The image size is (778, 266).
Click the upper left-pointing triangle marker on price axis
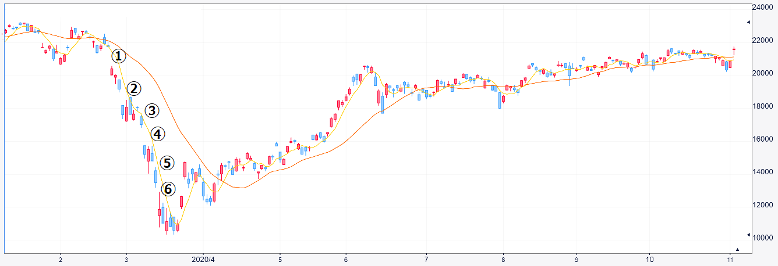(x=748, y=22)
